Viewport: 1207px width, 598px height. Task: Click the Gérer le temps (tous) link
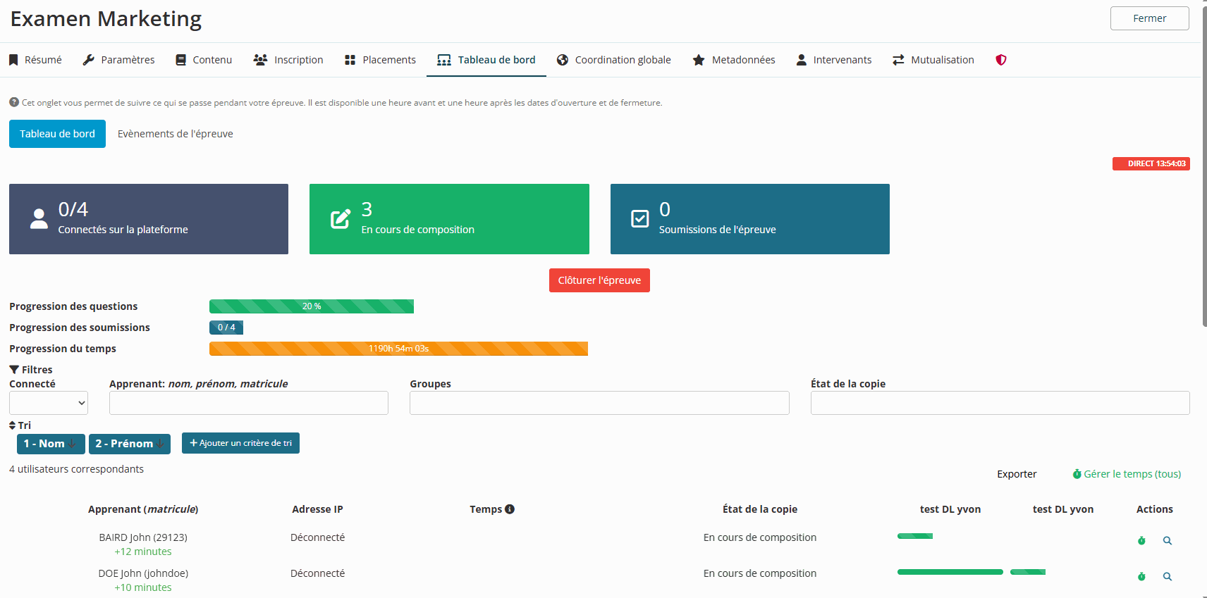point(1127,474)
